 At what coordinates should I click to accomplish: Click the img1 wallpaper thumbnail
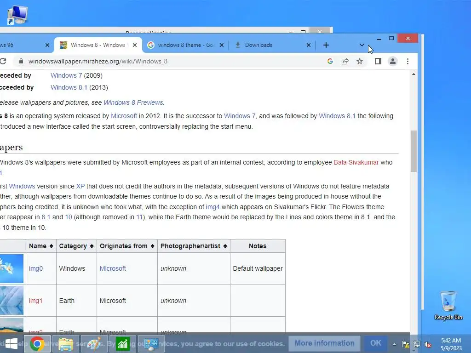pos(11,301)
